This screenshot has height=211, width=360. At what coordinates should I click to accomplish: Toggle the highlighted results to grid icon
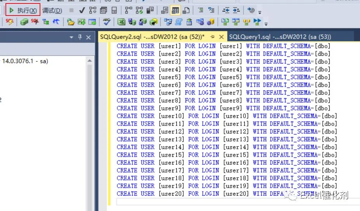(x=175, y=10)
